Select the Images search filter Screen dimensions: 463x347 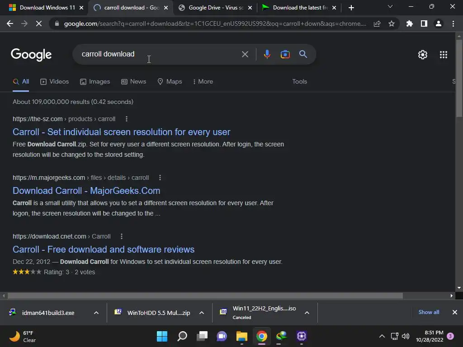pyautogui.click(x=95, y=82)
